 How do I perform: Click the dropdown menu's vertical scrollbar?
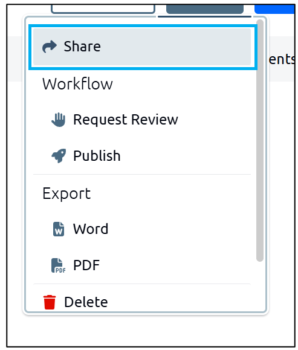[260, 140]
